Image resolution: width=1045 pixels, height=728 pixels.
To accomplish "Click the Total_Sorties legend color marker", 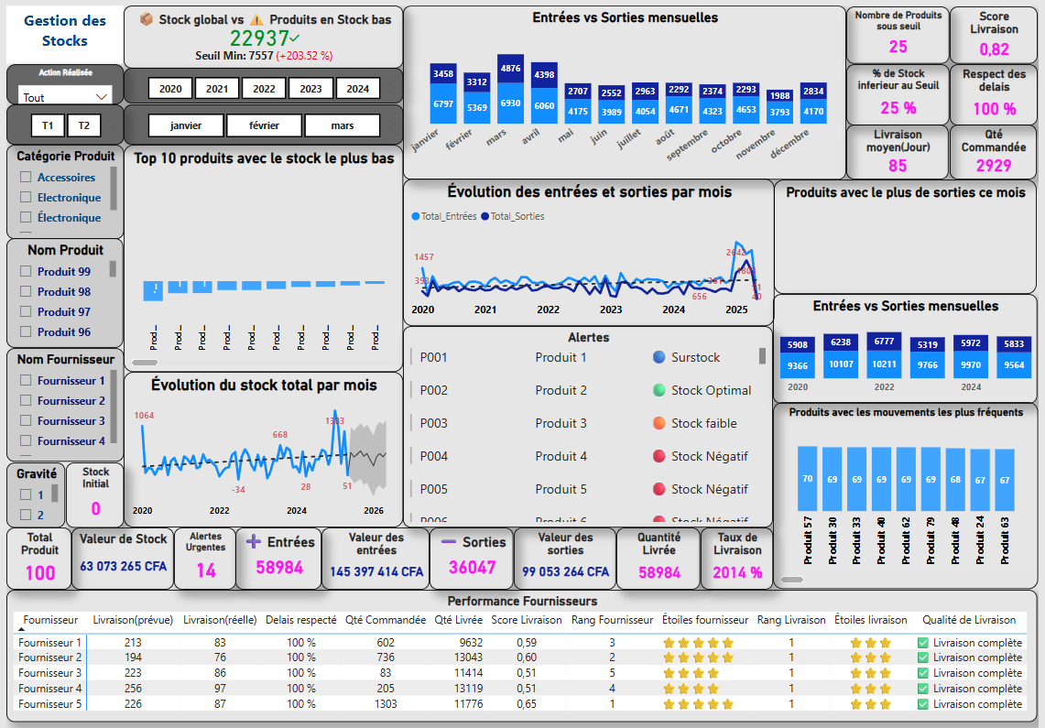I will tap(484, 216).
